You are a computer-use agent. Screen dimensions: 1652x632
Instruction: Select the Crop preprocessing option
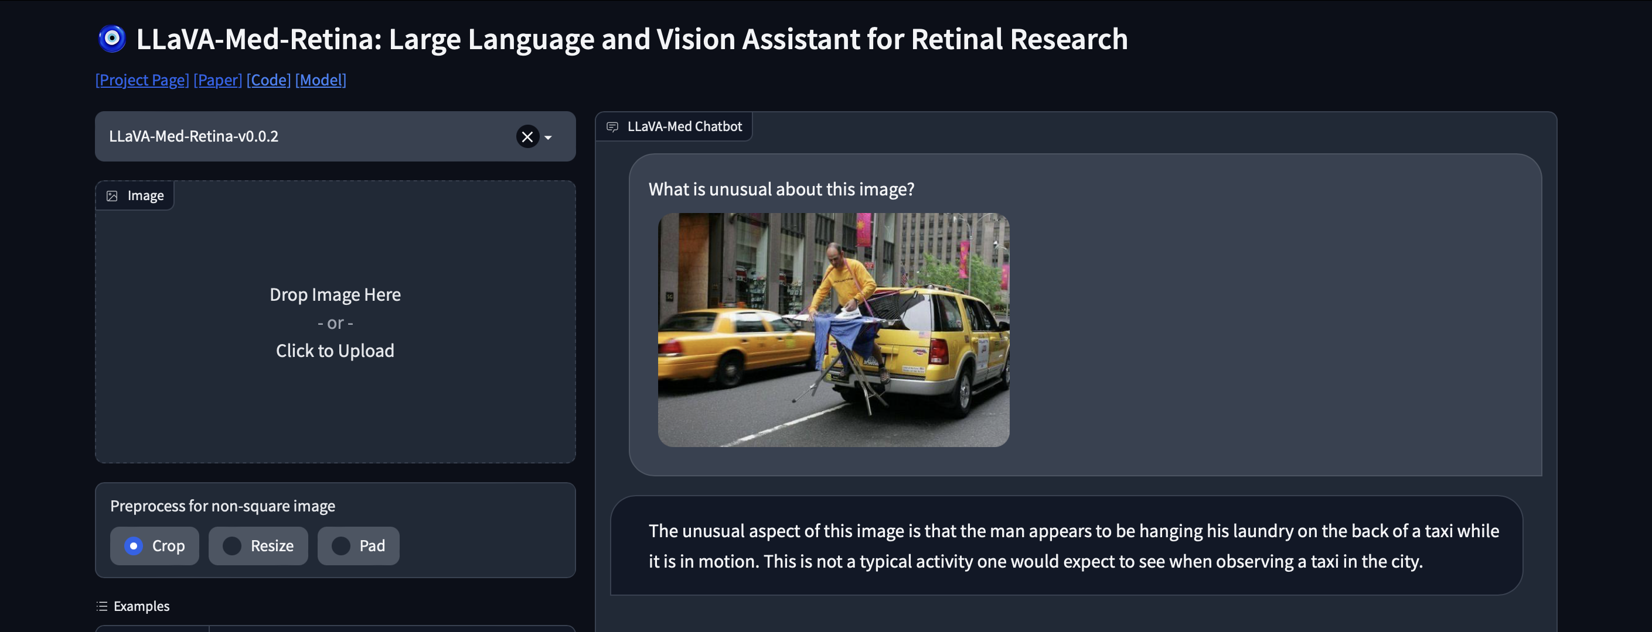click(155, 545)
